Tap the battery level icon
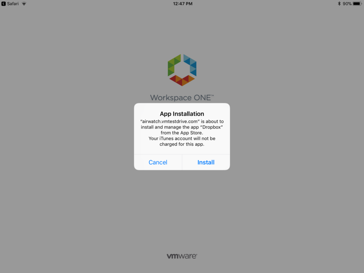This screenshot has width=364, height=273. (x=357, y=4)
